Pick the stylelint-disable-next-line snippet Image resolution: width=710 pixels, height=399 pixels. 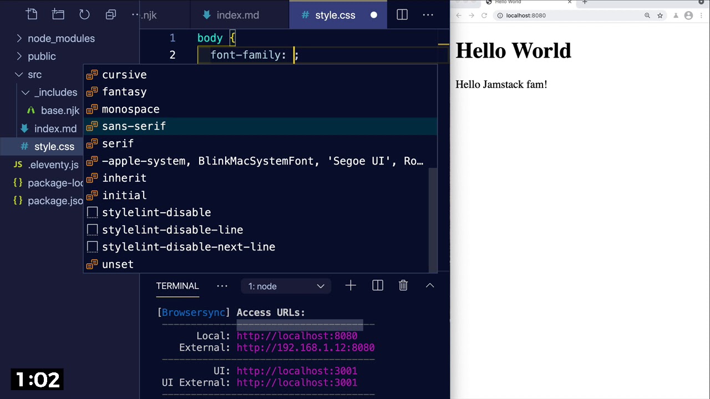[x=256, y=247]
